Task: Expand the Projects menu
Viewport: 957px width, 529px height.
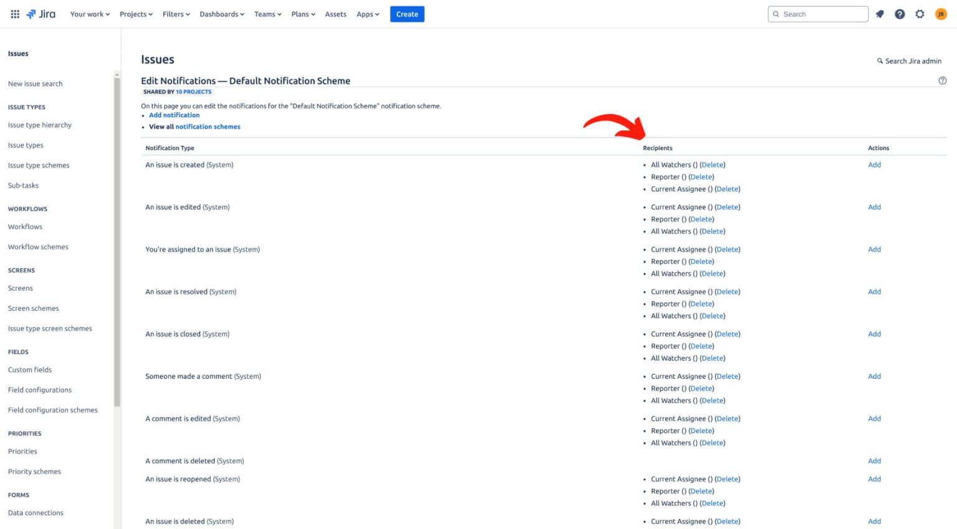Action: click(135, 14)
